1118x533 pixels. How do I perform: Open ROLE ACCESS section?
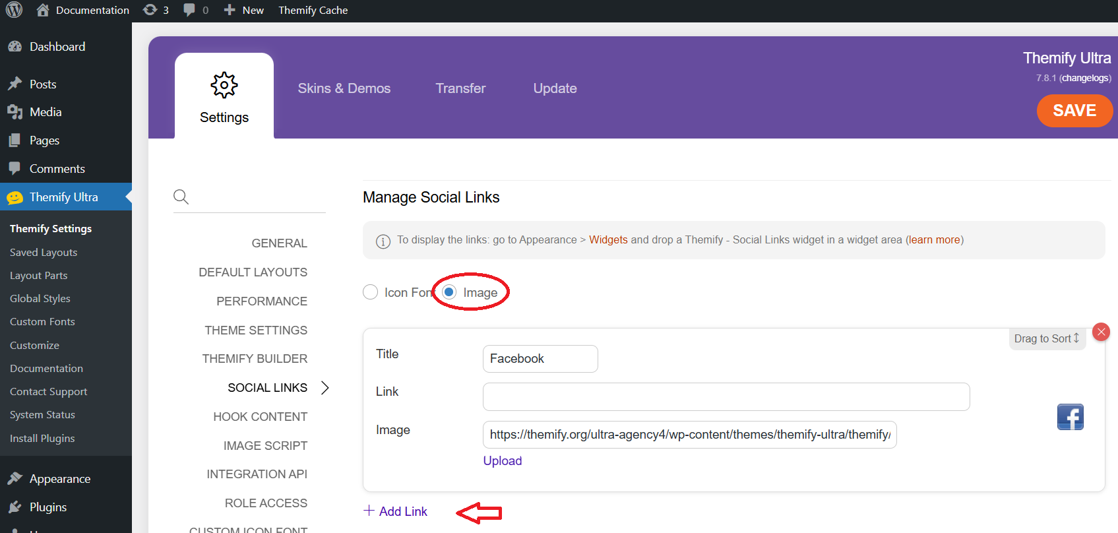coord(266,503)
